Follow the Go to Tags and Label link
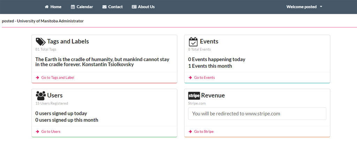This screenshot has height=157, width=357. point(58,77)
